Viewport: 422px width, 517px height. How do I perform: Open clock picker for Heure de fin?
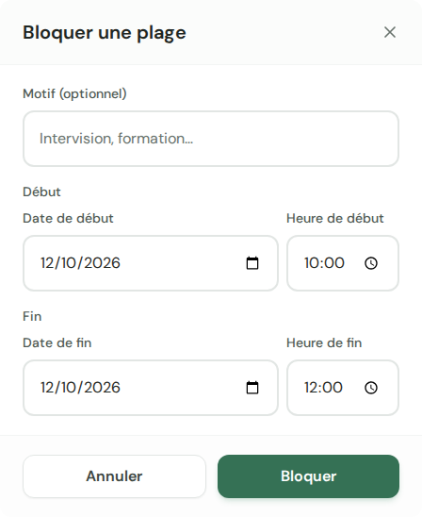pyautogui.click(x=371, y=388)
